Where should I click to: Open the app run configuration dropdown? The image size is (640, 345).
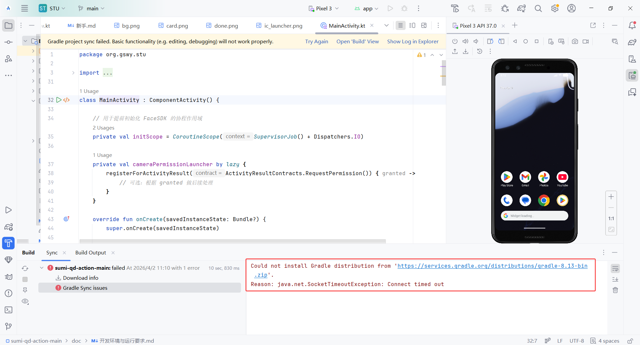pyautogui.click(x=367, y=8)
